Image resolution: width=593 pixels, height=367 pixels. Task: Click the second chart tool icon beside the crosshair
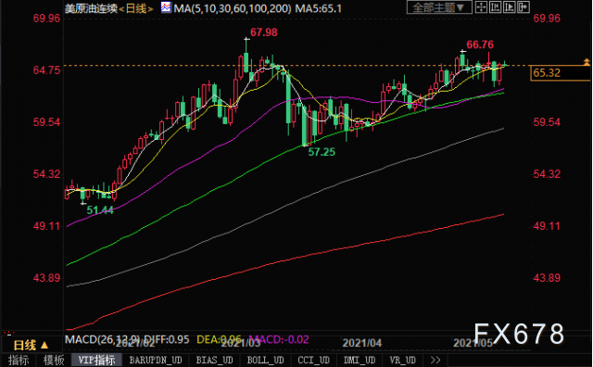[495, 7]
